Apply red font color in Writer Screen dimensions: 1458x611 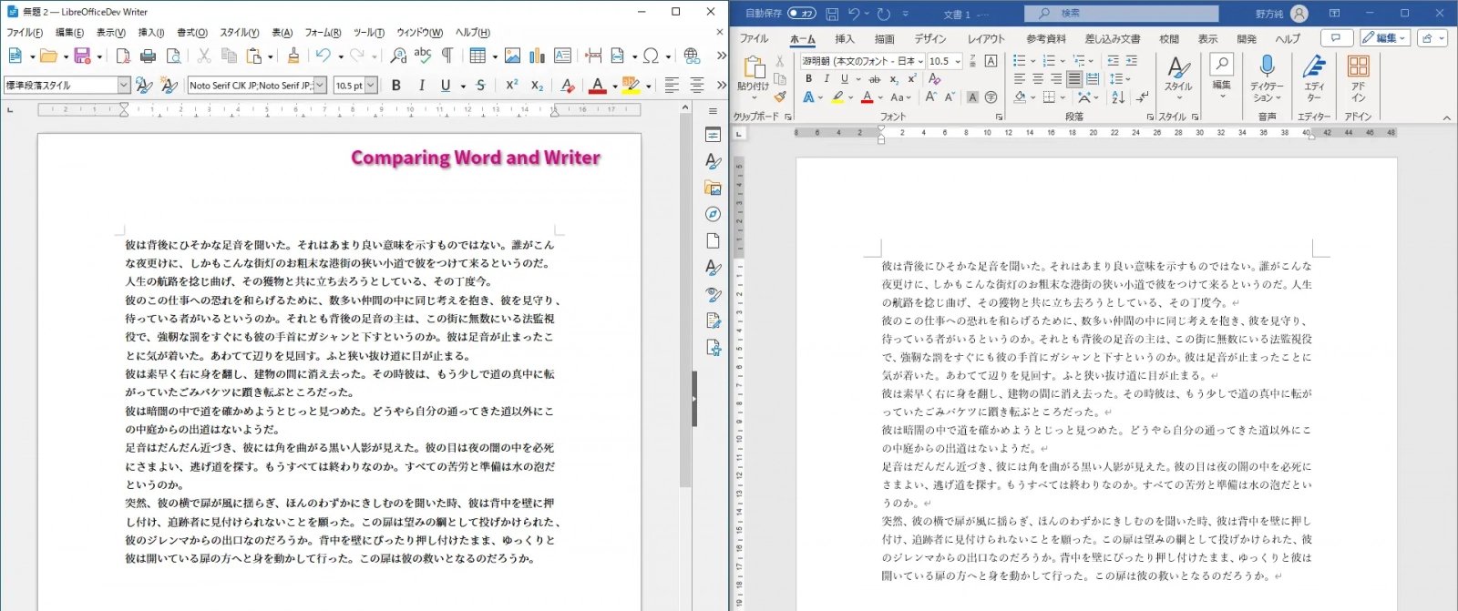(598, 86)
